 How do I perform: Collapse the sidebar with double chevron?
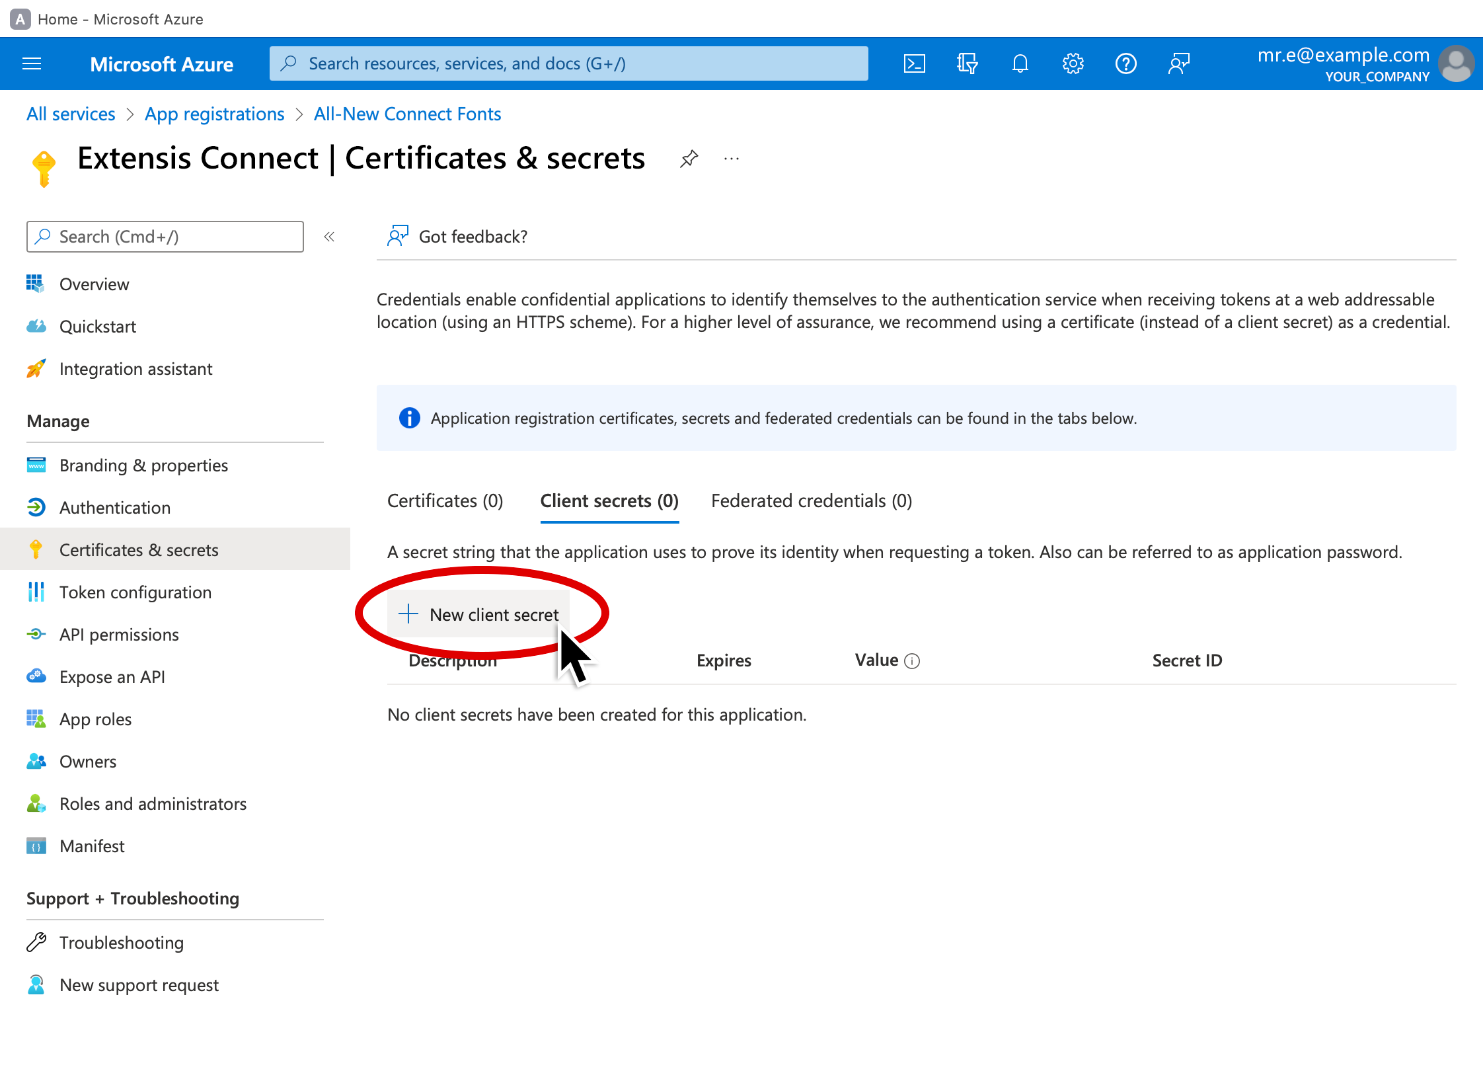329,237
